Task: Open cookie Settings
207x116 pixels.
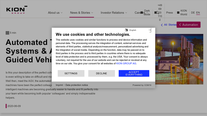Action: (x=71, y=73)
